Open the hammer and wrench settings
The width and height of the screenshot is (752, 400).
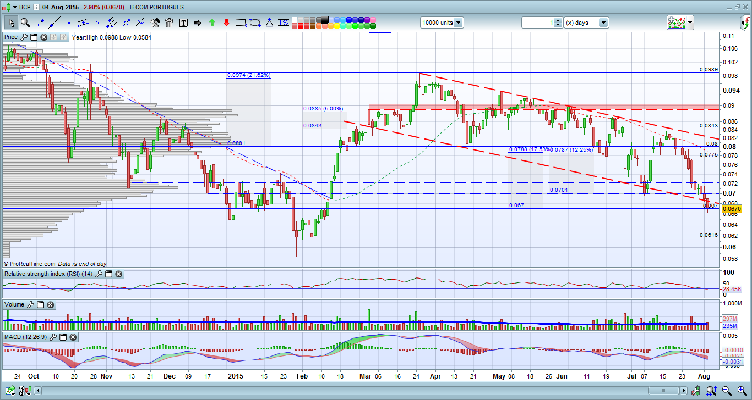coord(155,23)
